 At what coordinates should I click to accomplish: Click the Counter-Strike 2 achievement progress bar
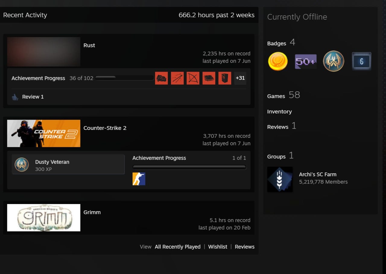(x=189, y=167)
